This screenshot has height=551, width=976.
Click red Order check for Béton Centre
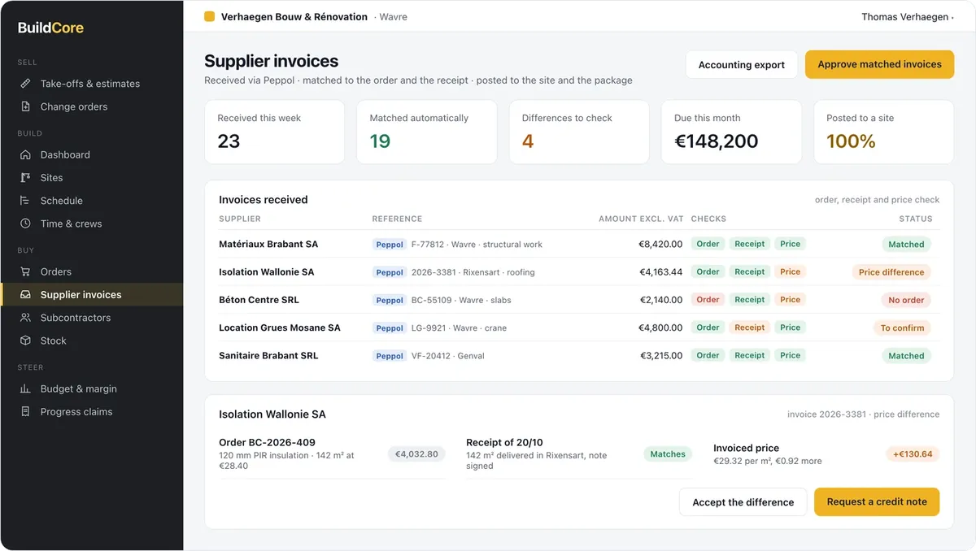pos(708,300)
